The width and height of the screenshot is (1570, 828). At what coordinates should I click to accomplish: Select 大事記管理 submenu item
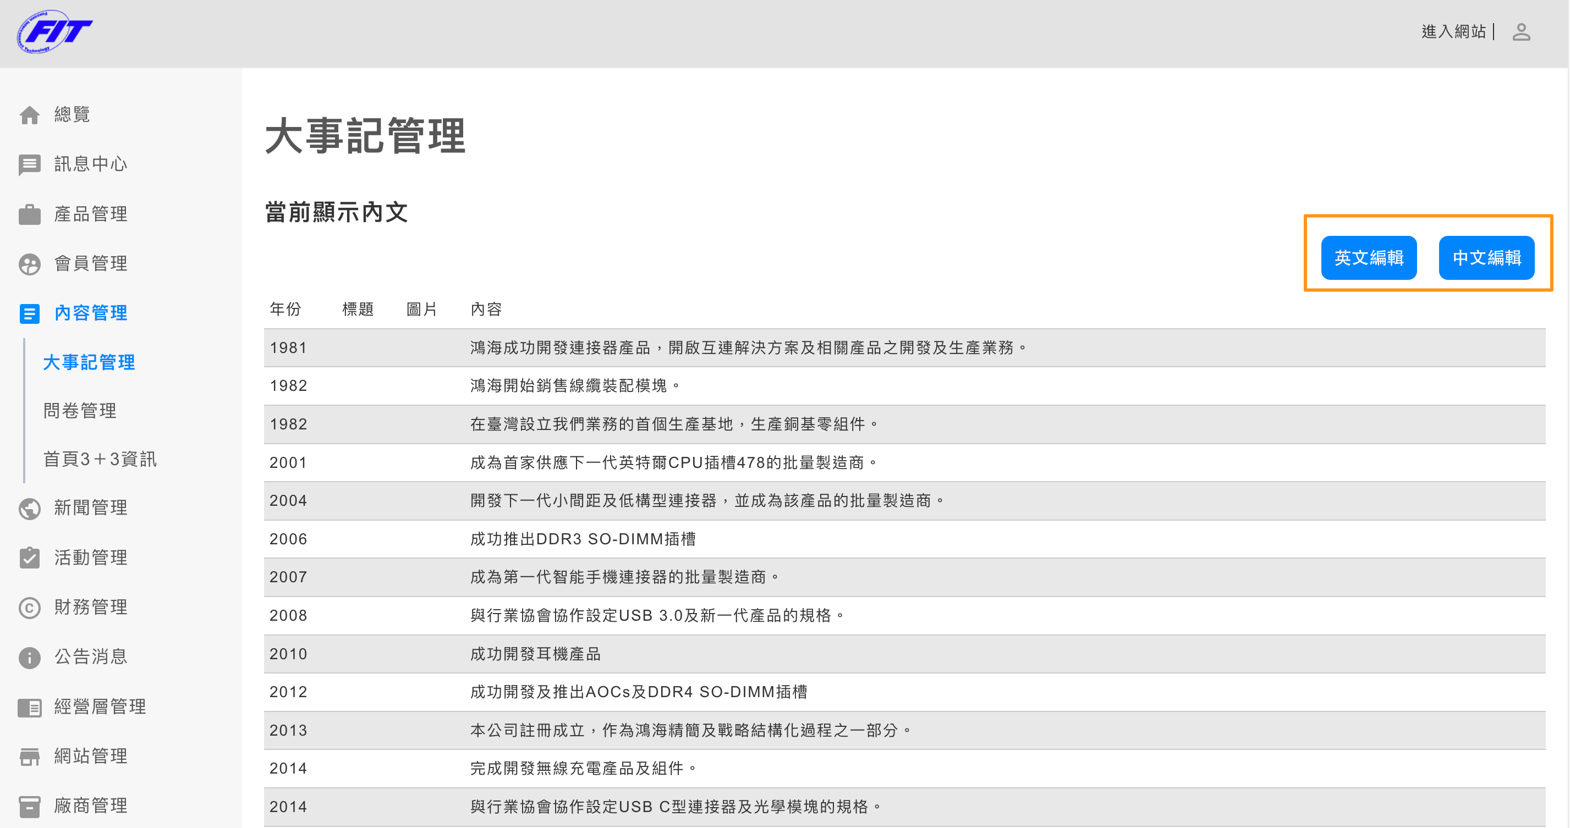tap(89, 362)
